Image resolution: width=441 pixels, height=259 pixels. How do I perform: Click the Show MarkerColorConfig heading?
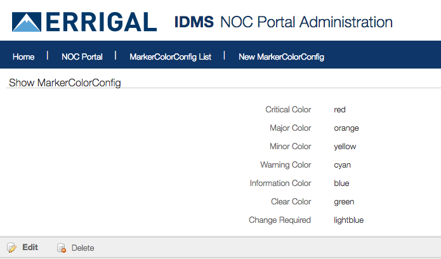tap(65, 83)
